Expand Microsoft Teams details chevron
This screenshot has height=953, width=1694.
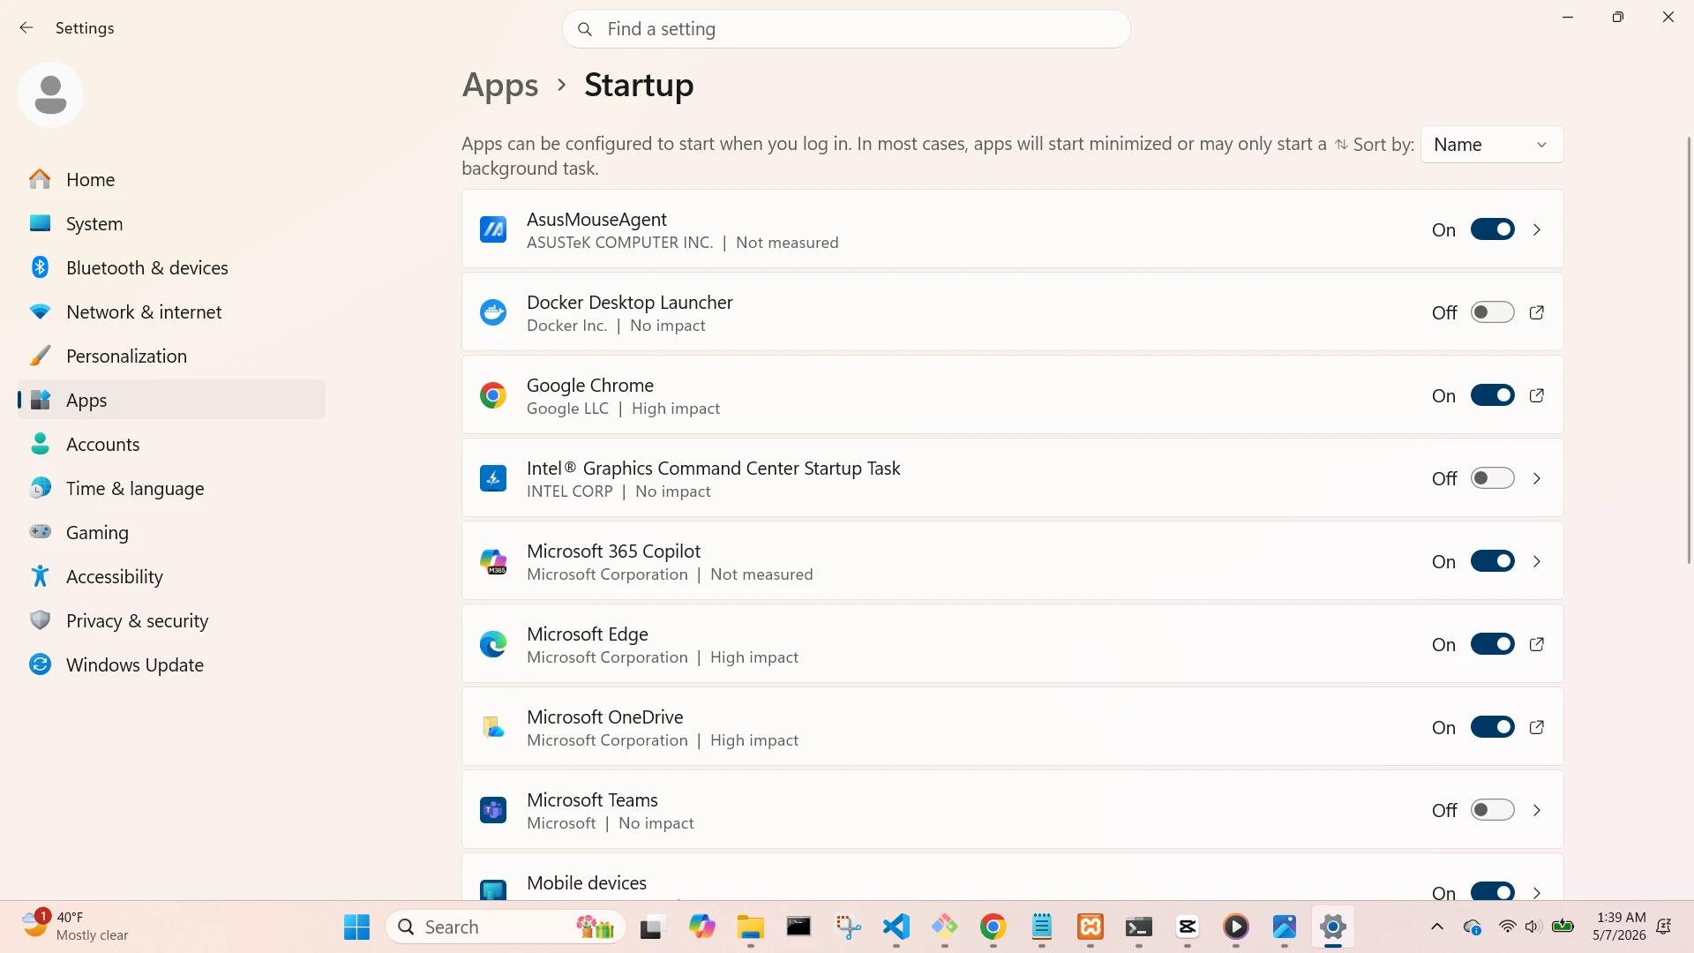[1537, 810]
